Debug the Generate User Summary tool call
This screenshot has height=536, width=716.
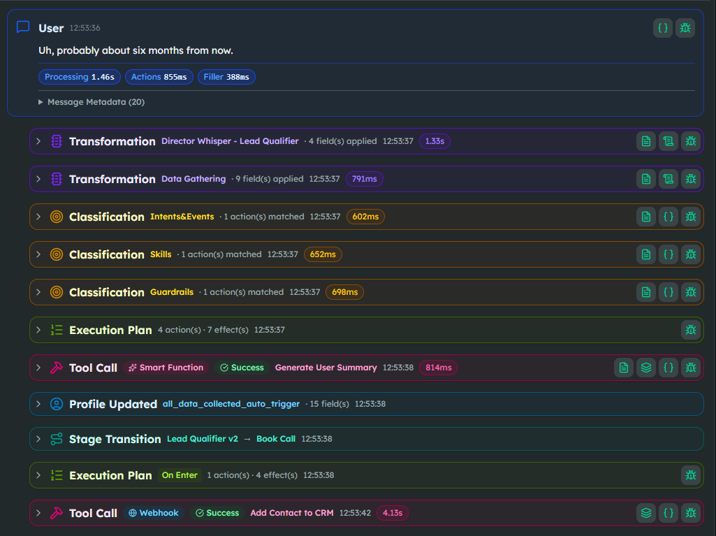coord(690,368)
